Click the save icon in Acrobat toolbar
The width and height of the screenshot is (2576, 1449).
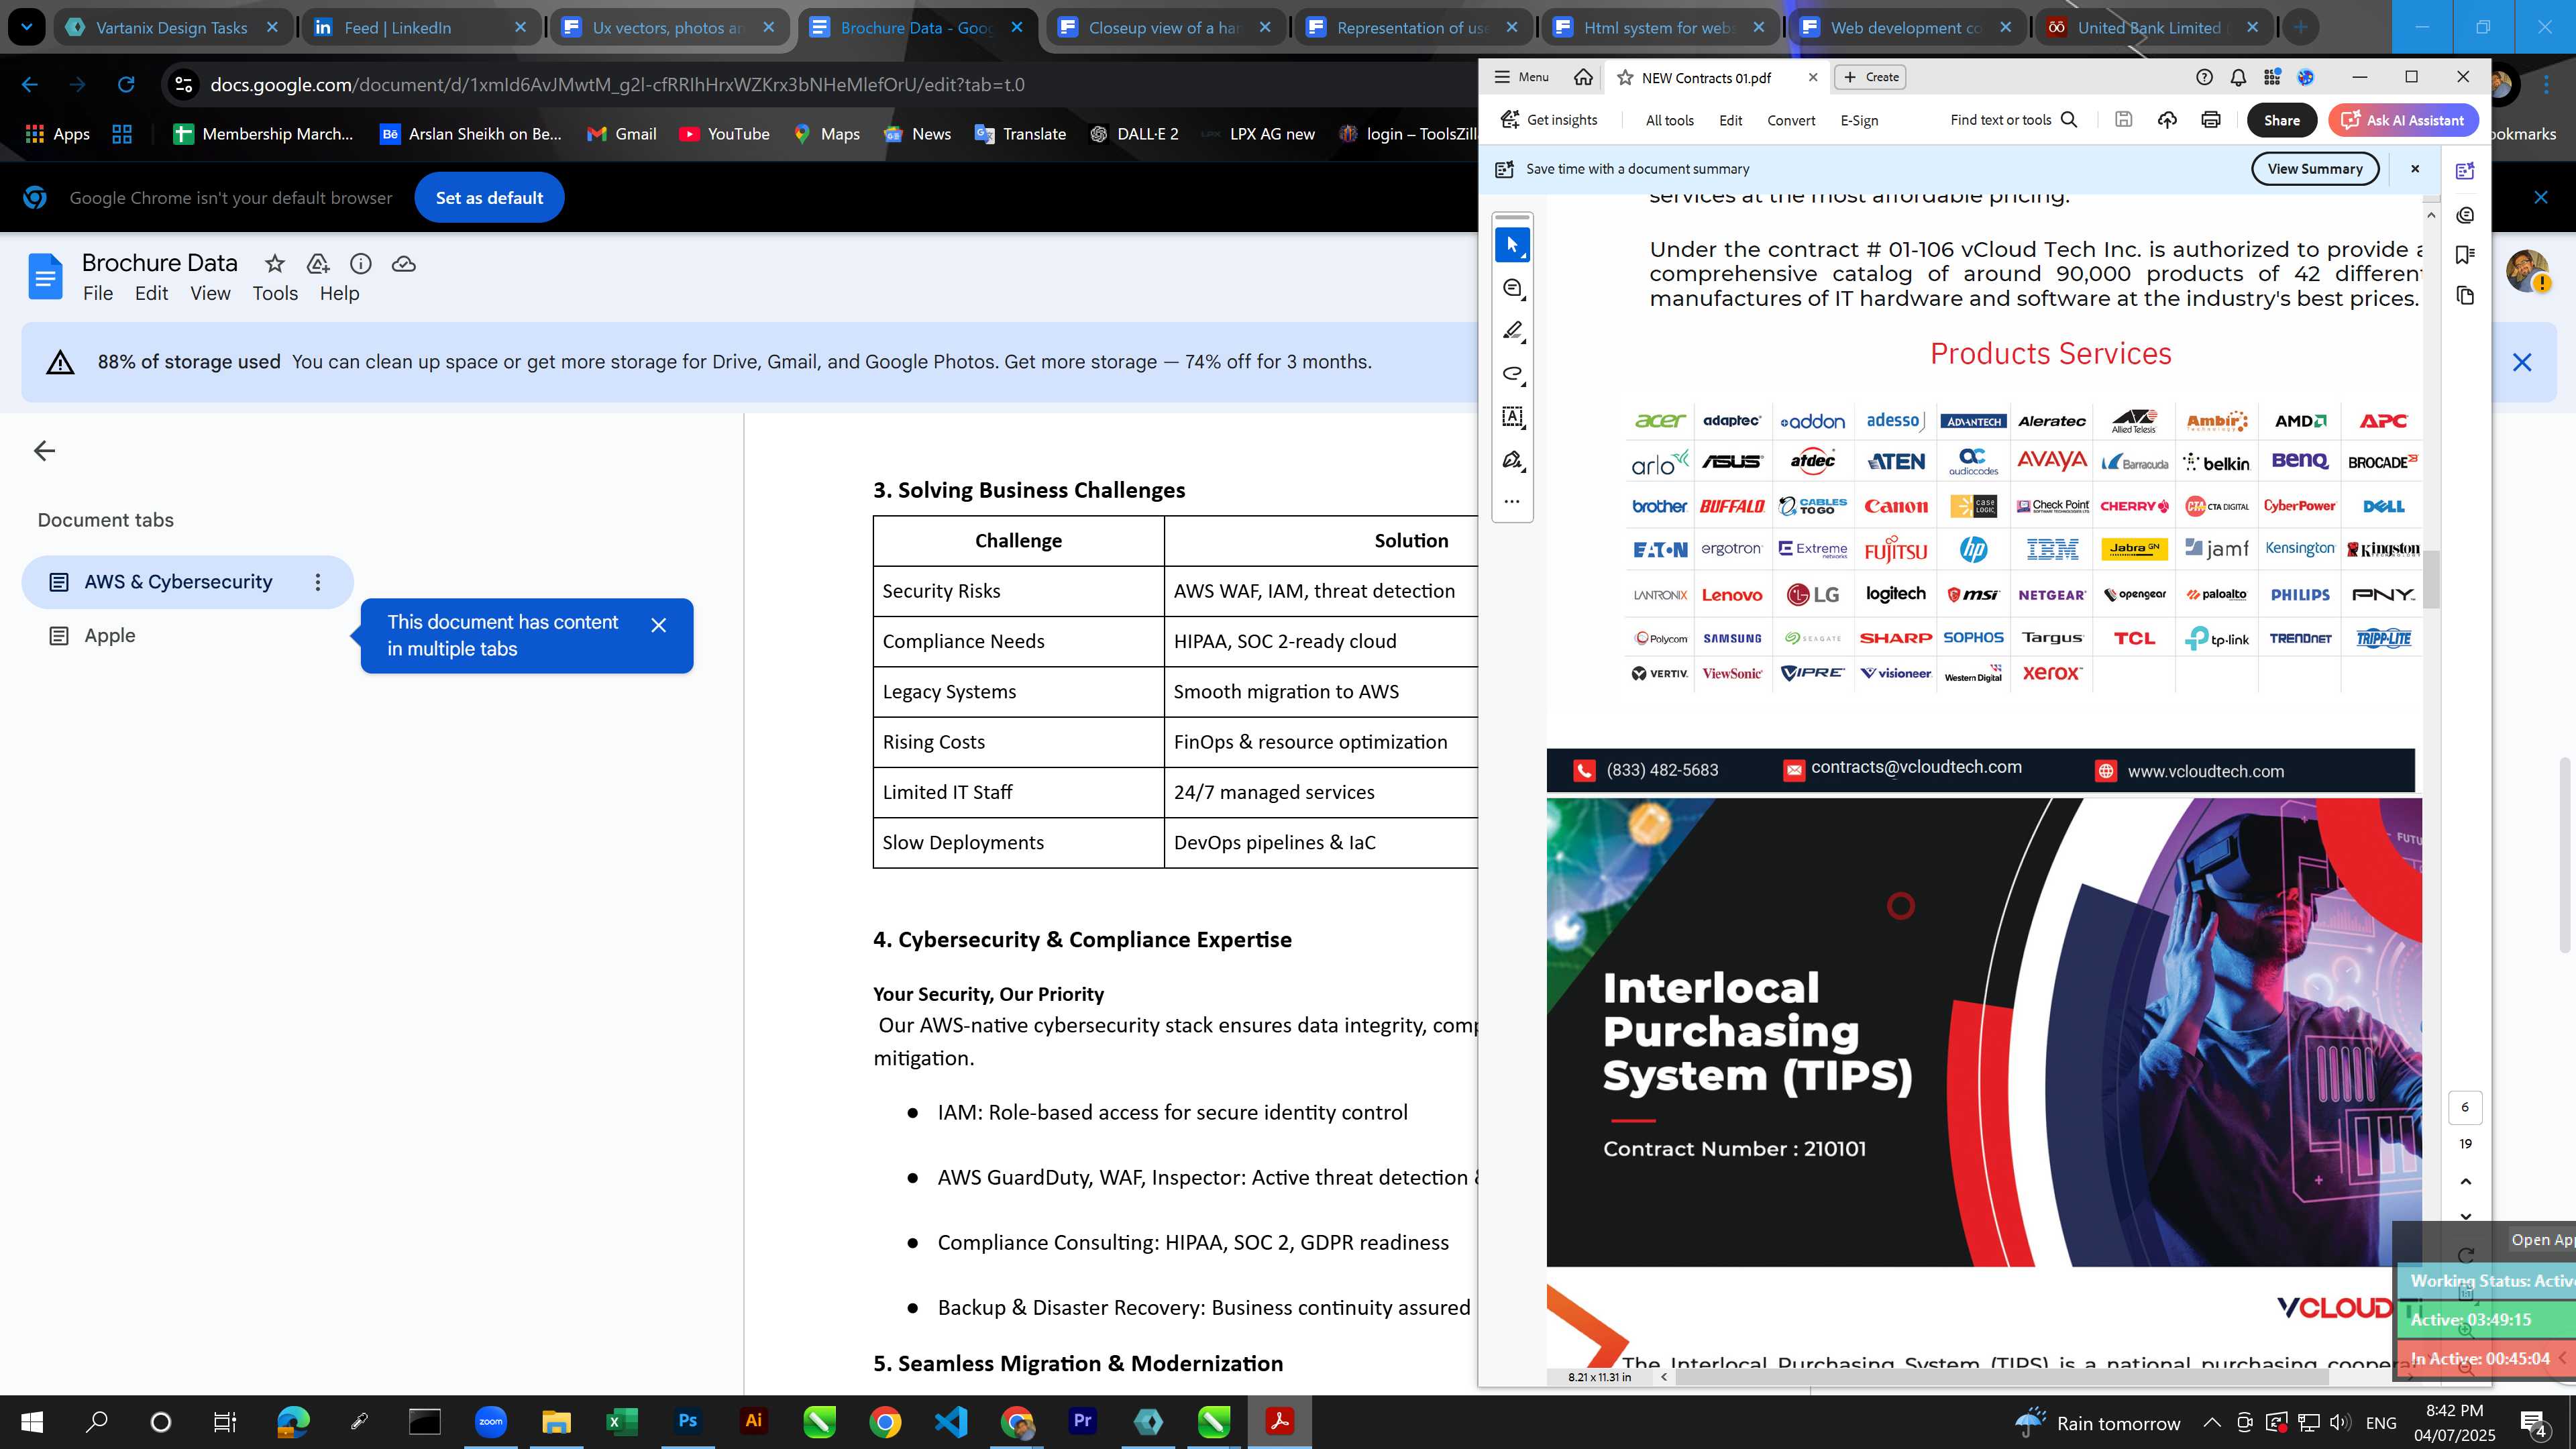pos(2123,120)
